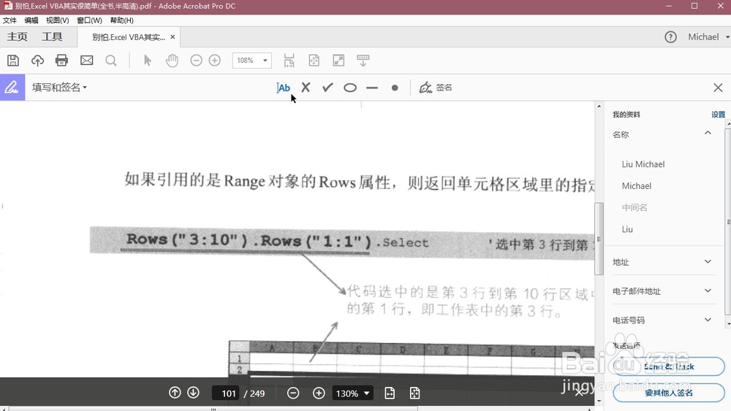Viewport: 731px width, 411px height.
Task: Zoom out with the bottom bar minus
Action: (293, 393)
